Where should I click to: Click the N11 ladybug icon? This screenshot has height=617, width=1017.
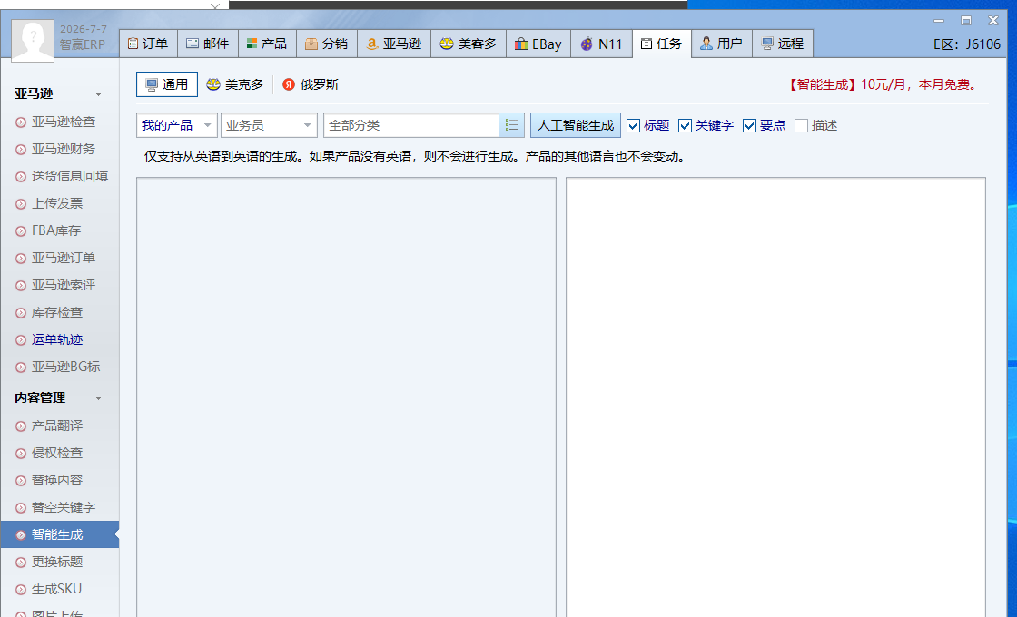587,44
